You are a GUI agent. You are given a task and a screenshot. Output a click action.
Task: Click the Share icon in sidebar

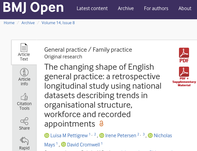pyautogui.click(x=24, y=120)
